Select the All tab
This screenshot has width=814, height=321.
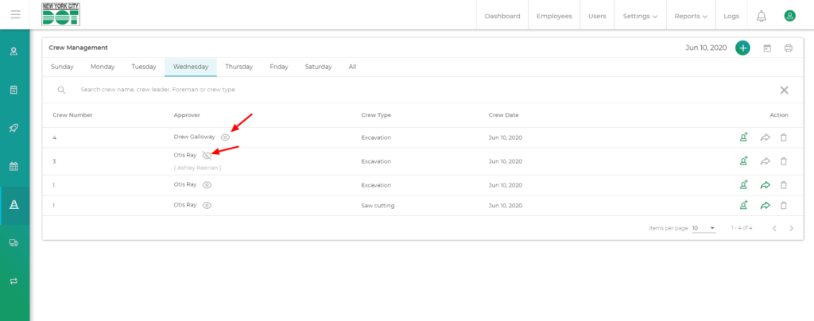pyautogui.click(x=352, y=67)
